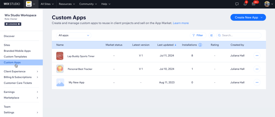Open the All apps dropdown
Viewport: 275px width, 117px height.
click(74, 35)
